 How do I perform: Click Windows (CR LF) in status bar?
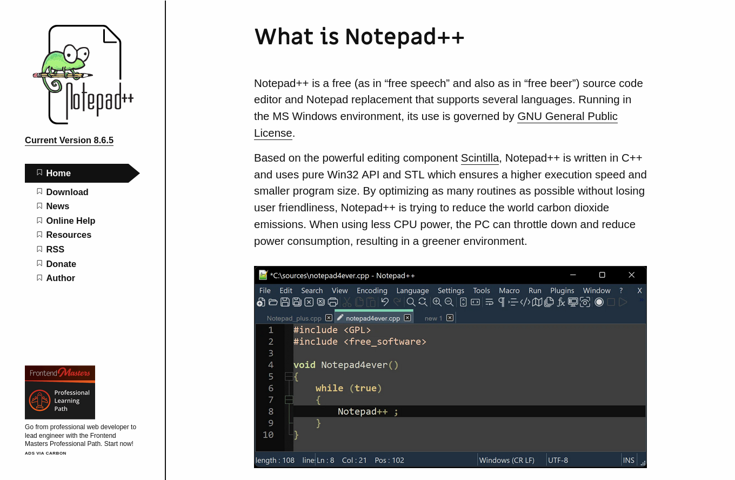point(506,460)
